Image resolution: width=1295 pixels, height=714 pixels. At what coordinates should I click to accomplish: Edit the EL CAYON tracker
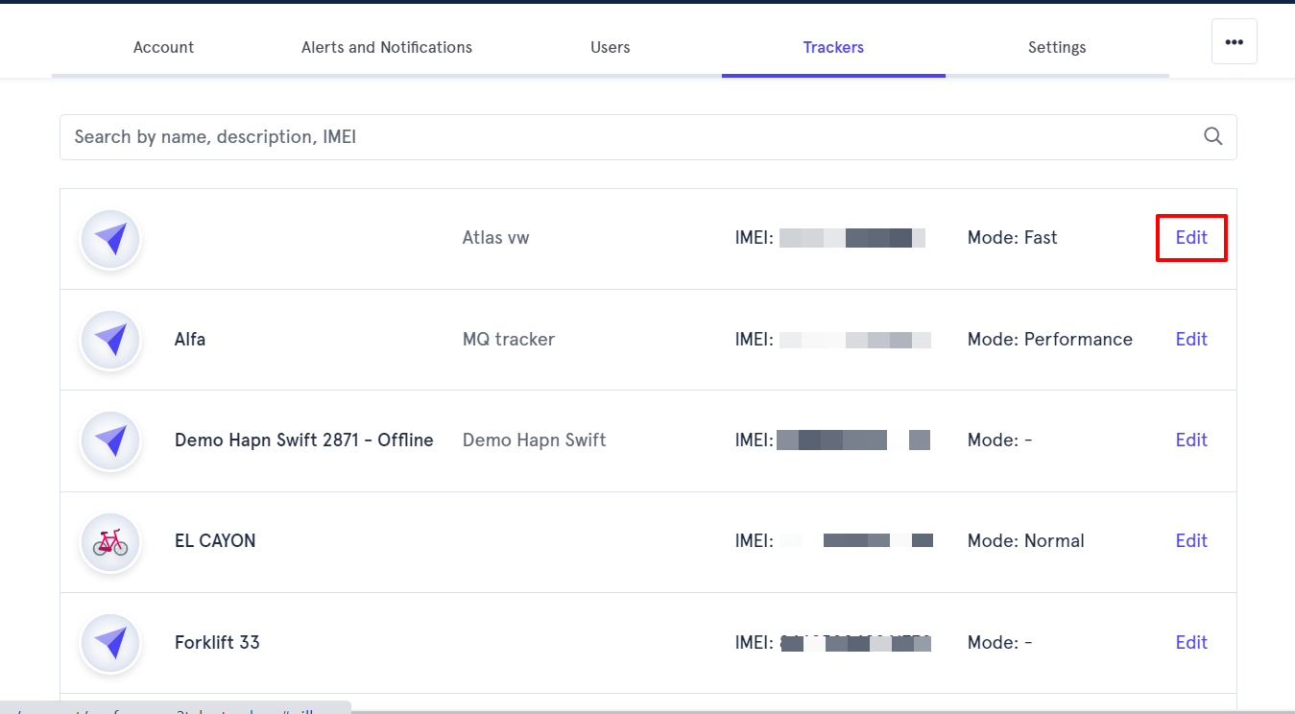[x=1191, y=540]
